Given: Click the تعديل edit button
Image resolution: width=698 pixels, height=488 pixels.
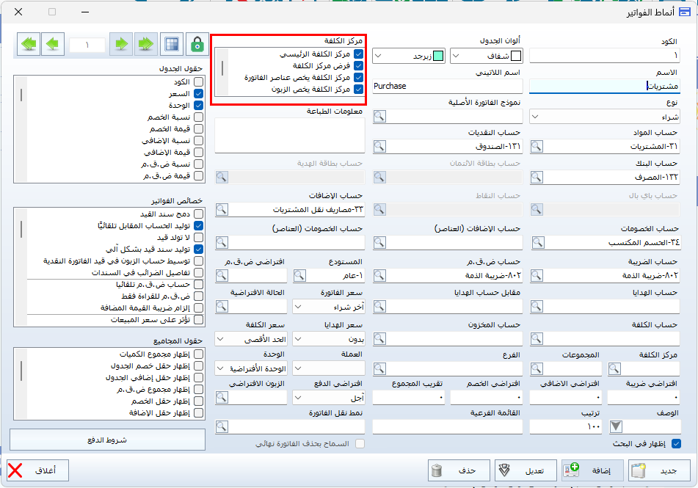Looking at the screenshot, I should point(524,470).
